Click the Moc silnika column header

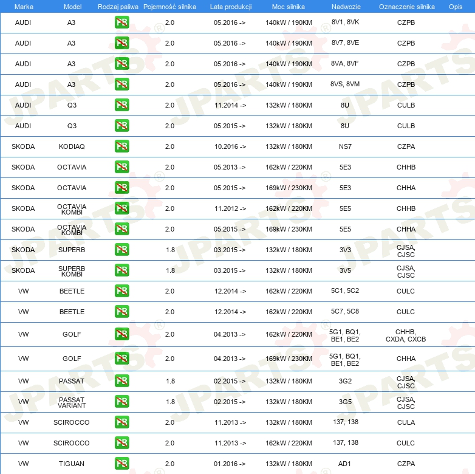click(289, 7)
